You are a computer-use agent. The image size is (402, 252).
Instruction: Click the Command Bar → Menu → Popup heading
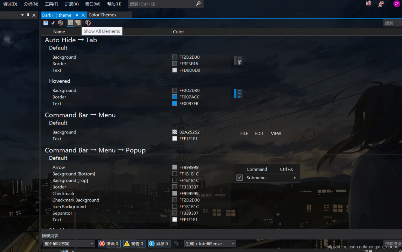tap(95, 150)
